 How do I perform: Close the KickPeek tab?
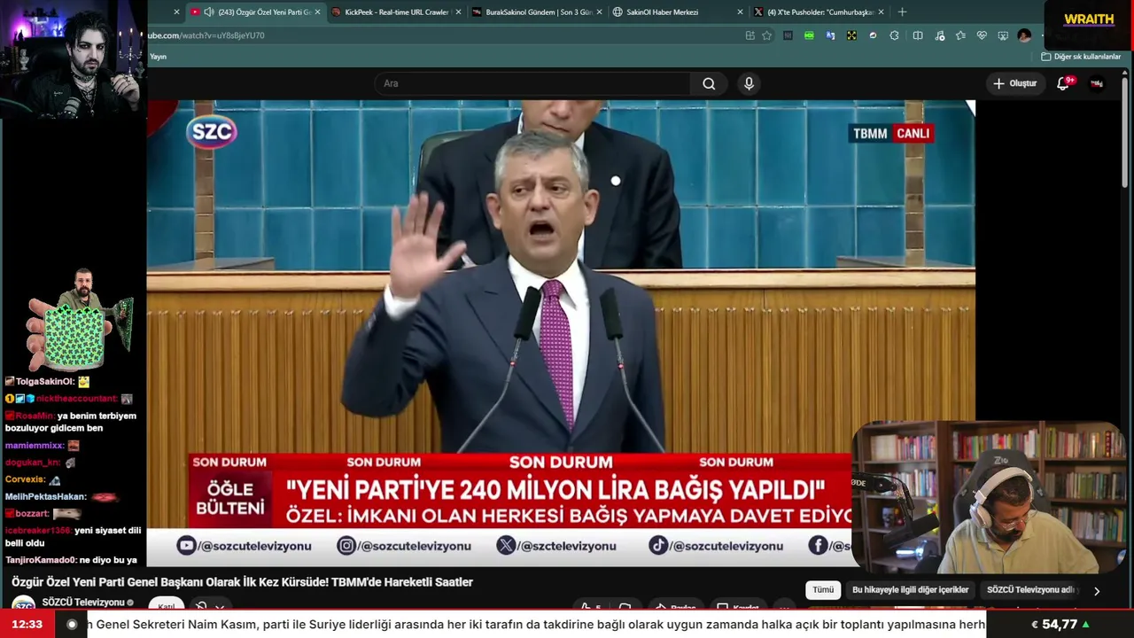tap(458, 12)
